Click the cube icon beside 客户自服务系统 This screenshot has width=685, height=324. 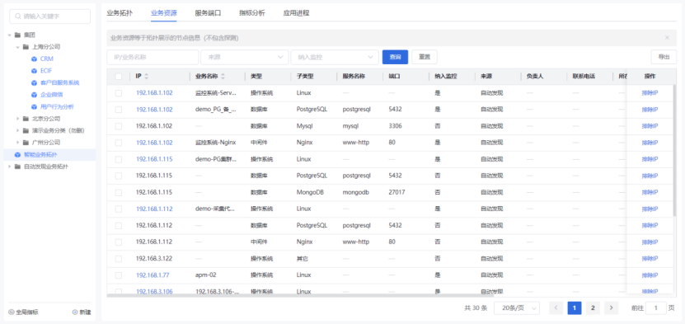34,82
